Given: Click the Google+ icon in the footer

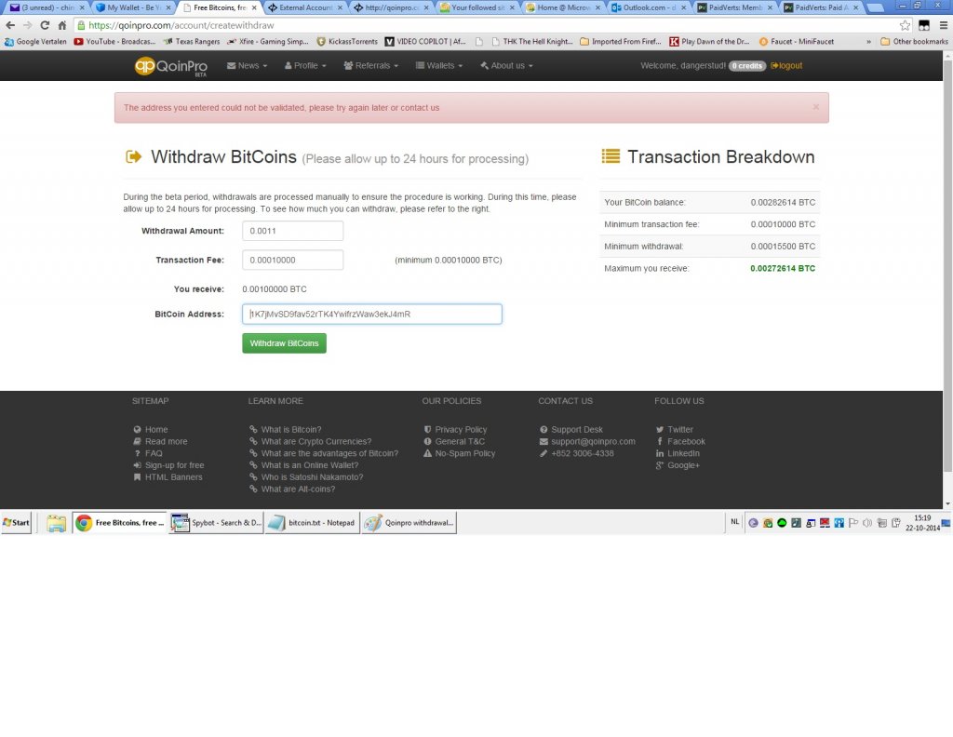Looking at the screenshot, I should (660, 465).
